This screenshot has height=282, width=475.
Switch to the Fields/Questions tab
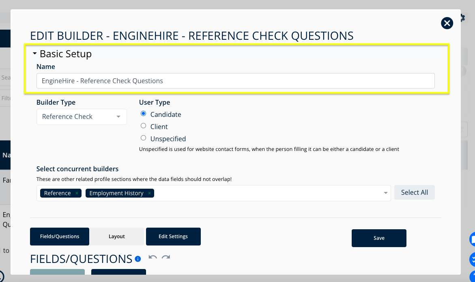tap(59, 236)
